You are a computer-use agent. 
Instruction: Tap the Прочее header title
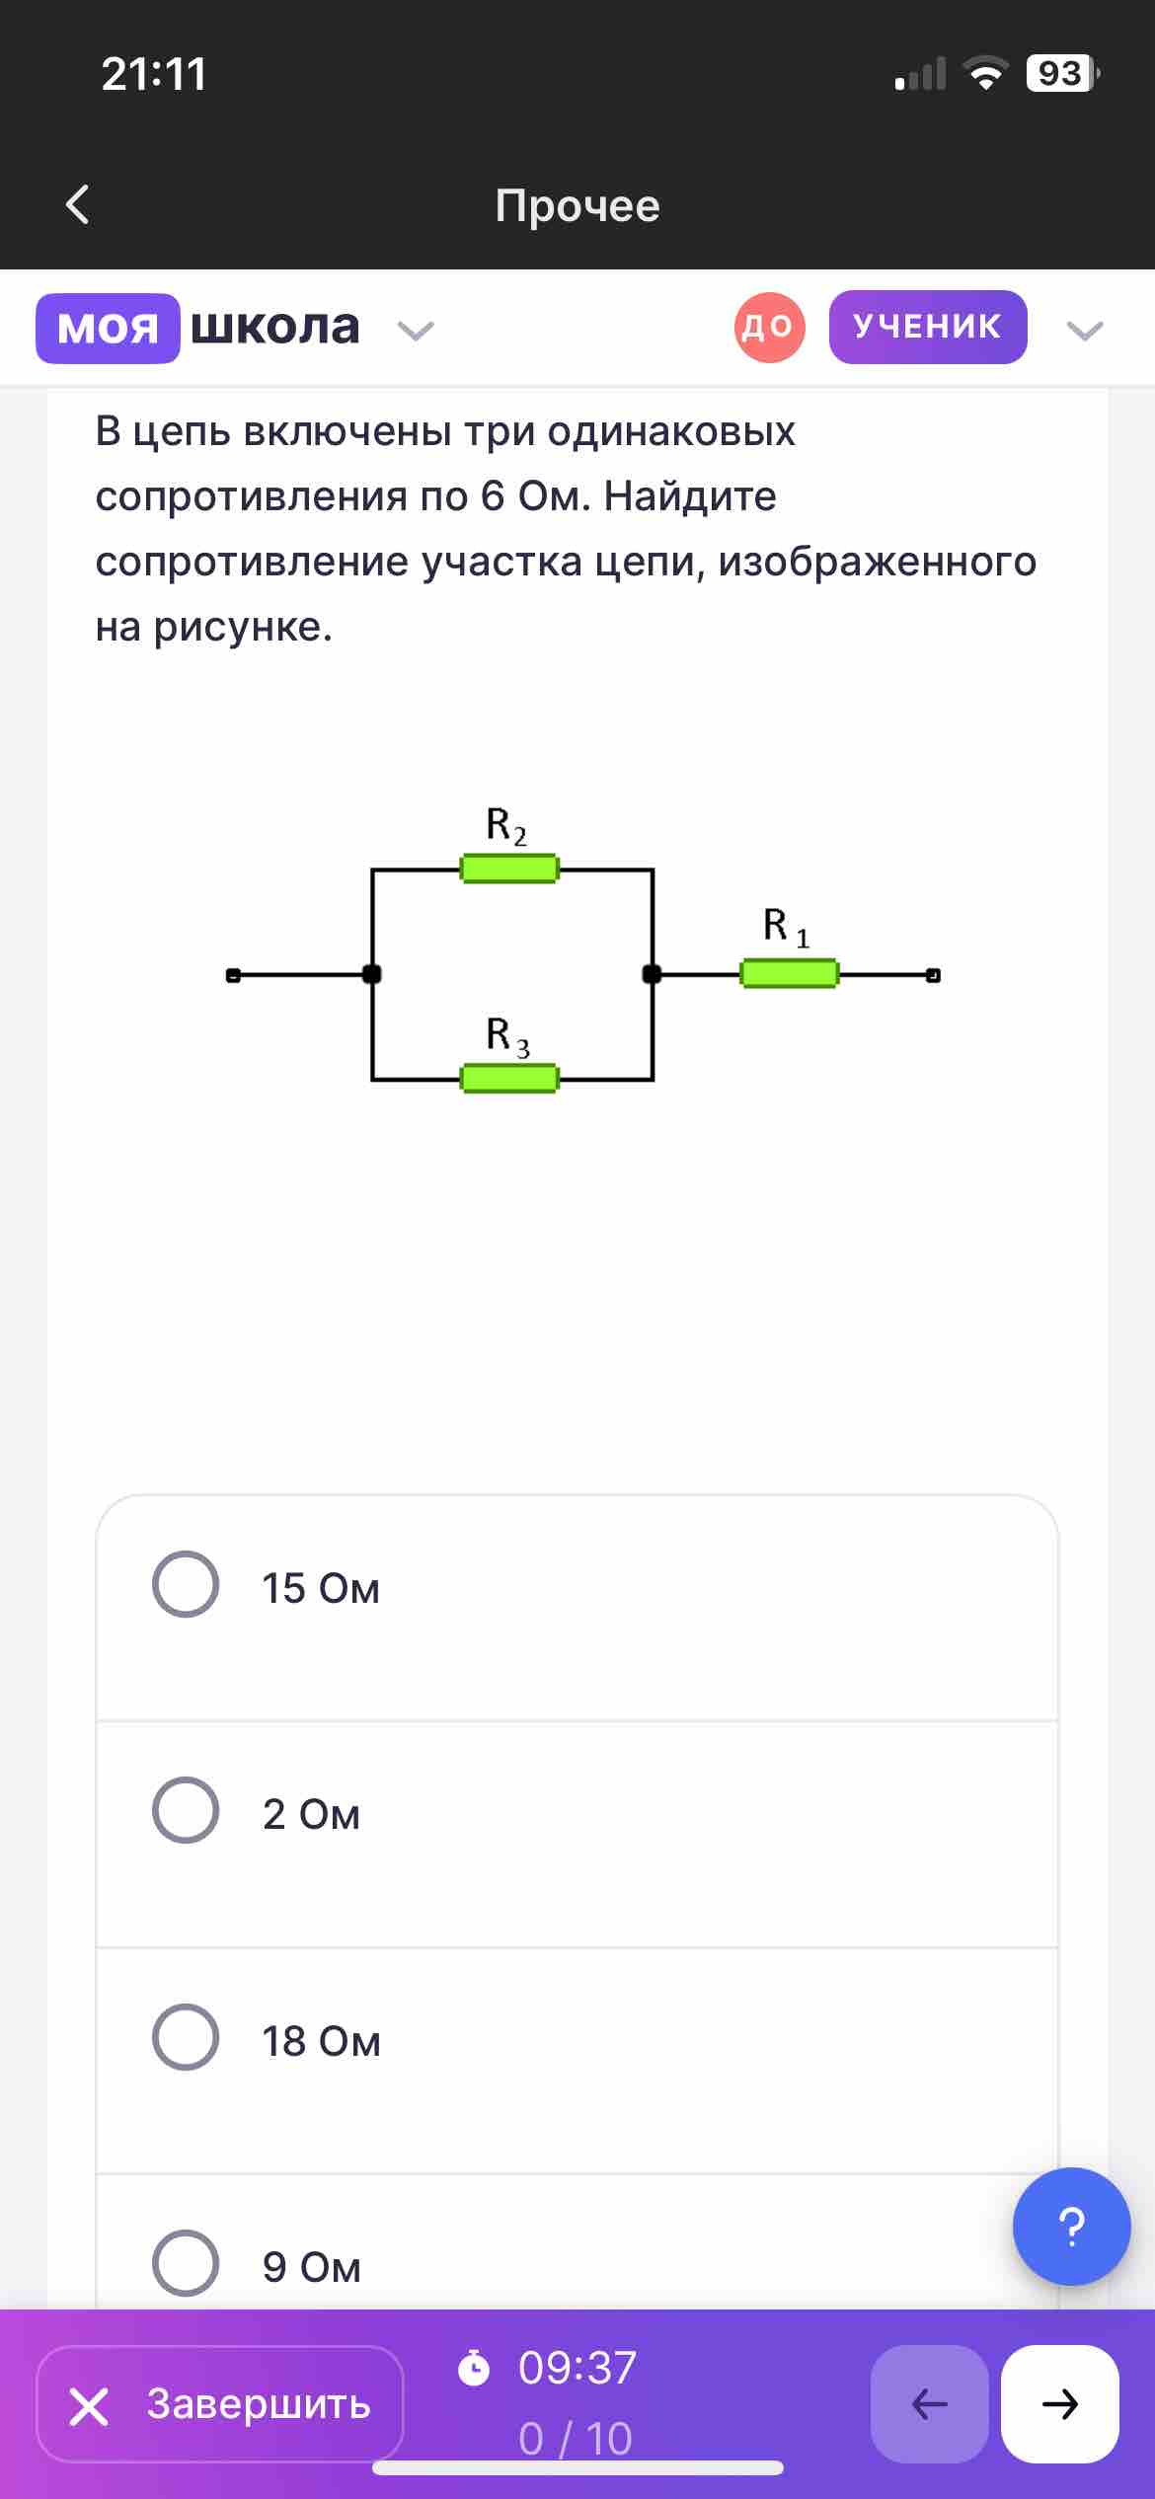(x=577, y=205)
